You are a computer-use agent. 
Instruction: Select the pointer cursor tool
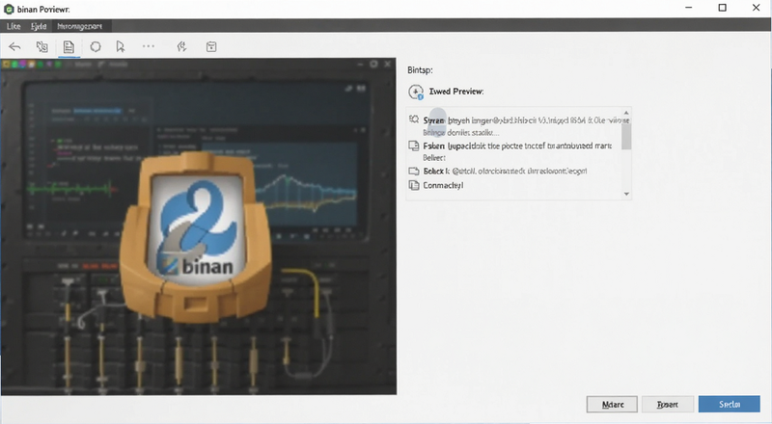point(120,46)
